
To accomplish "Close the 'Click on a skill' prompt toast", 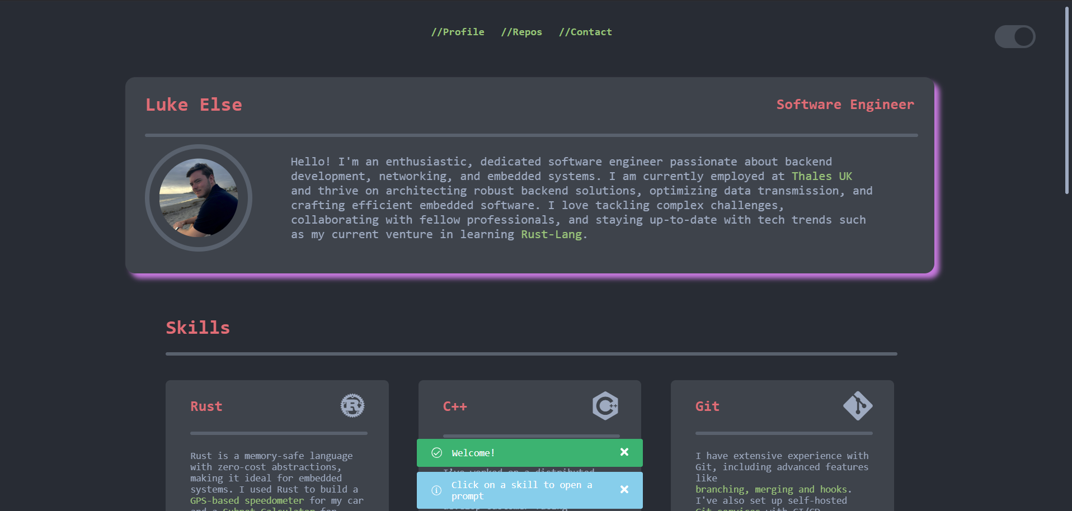I will (624, 490).
